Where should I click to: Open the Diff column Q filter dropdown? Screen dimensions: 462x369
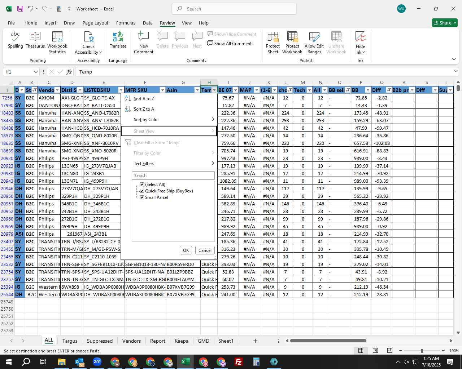pos(389,90)
